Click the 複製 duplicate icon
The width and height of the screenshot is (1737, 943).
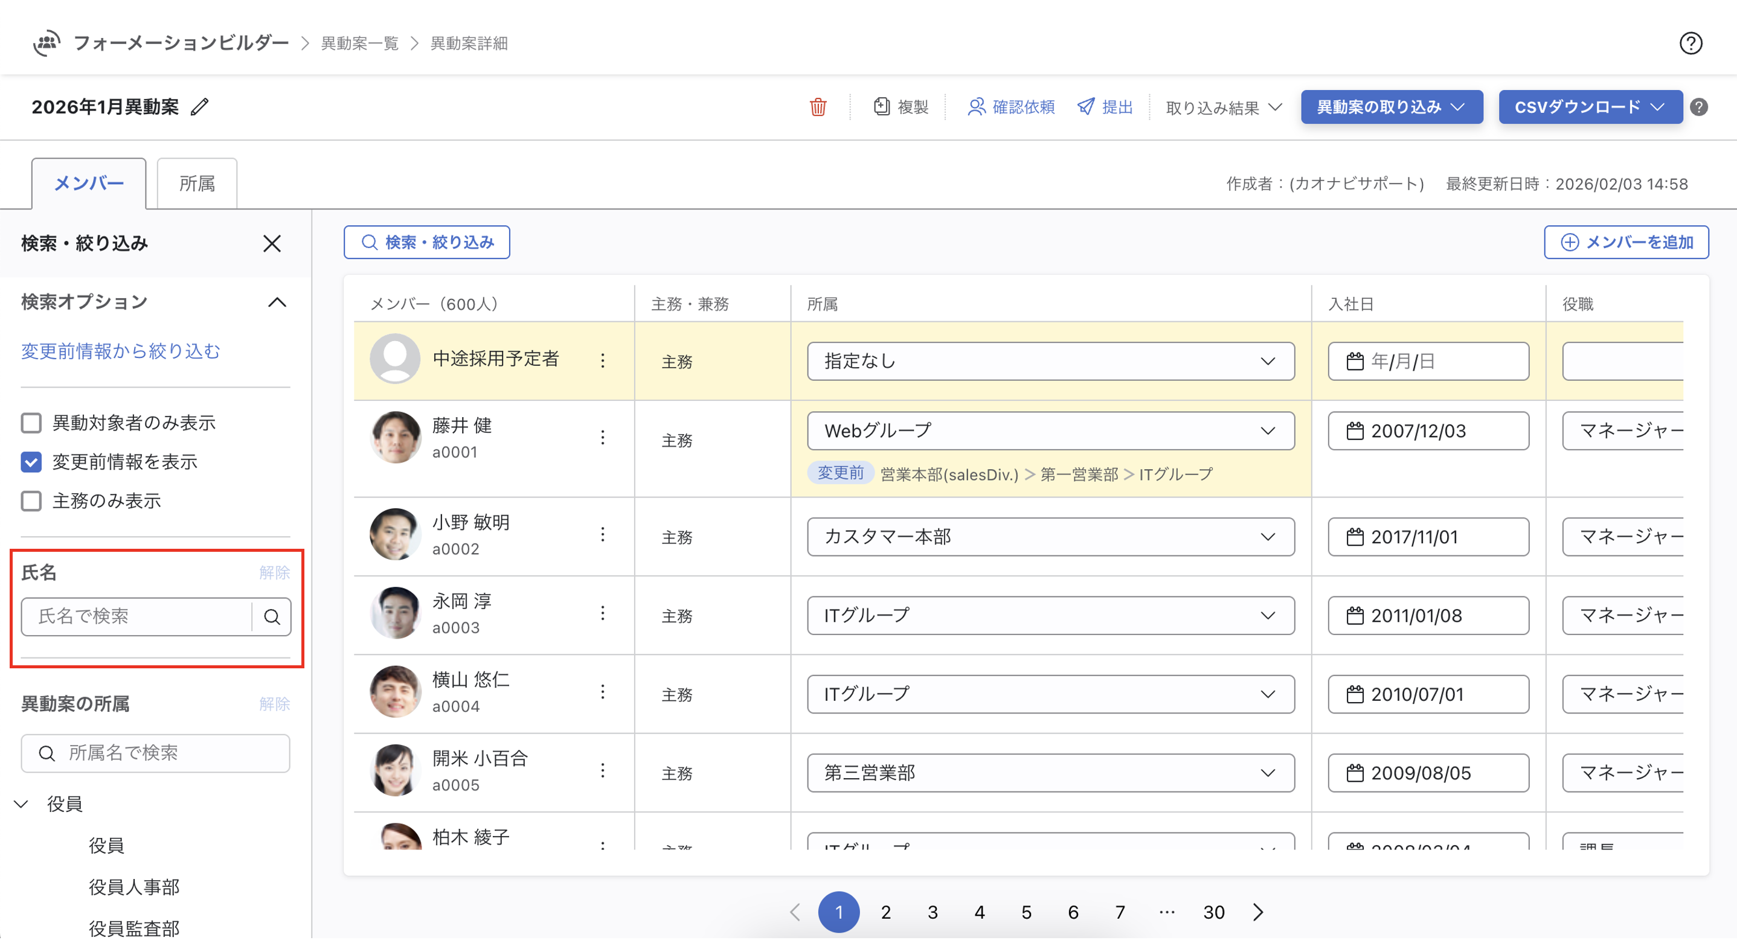point(881,107)
